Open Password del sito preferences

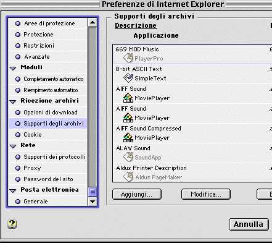pyautogui.click(x=48, y=179)
